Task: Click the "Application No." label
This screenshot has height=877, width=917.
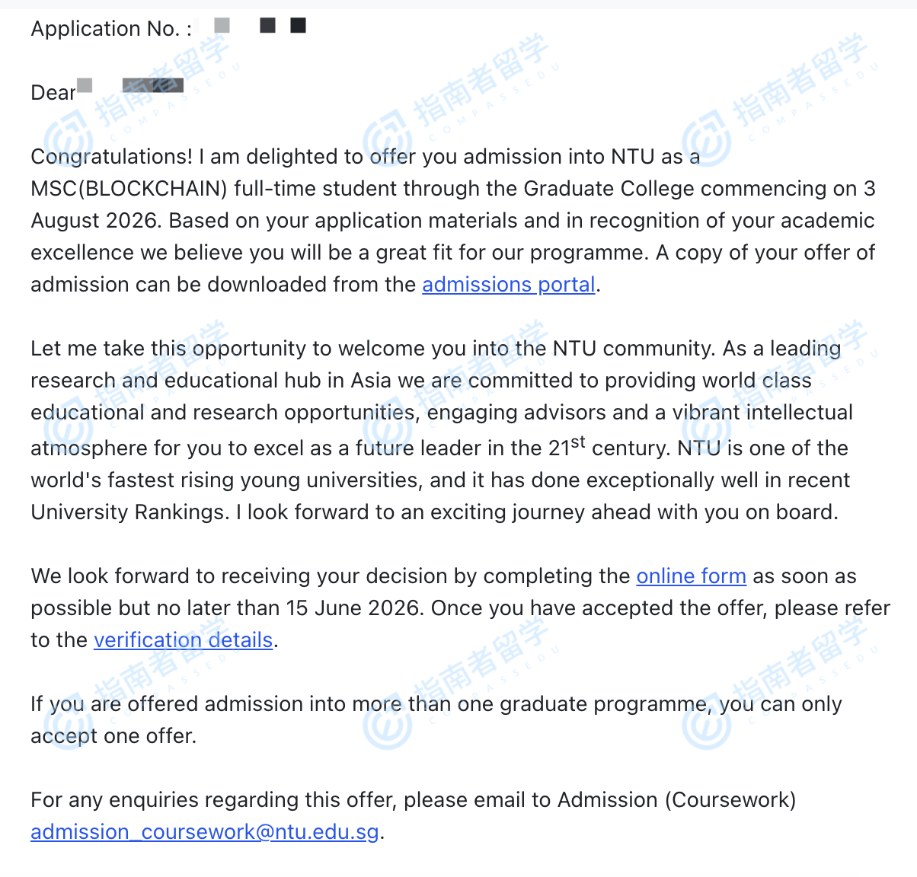Action: click(105, 29)
